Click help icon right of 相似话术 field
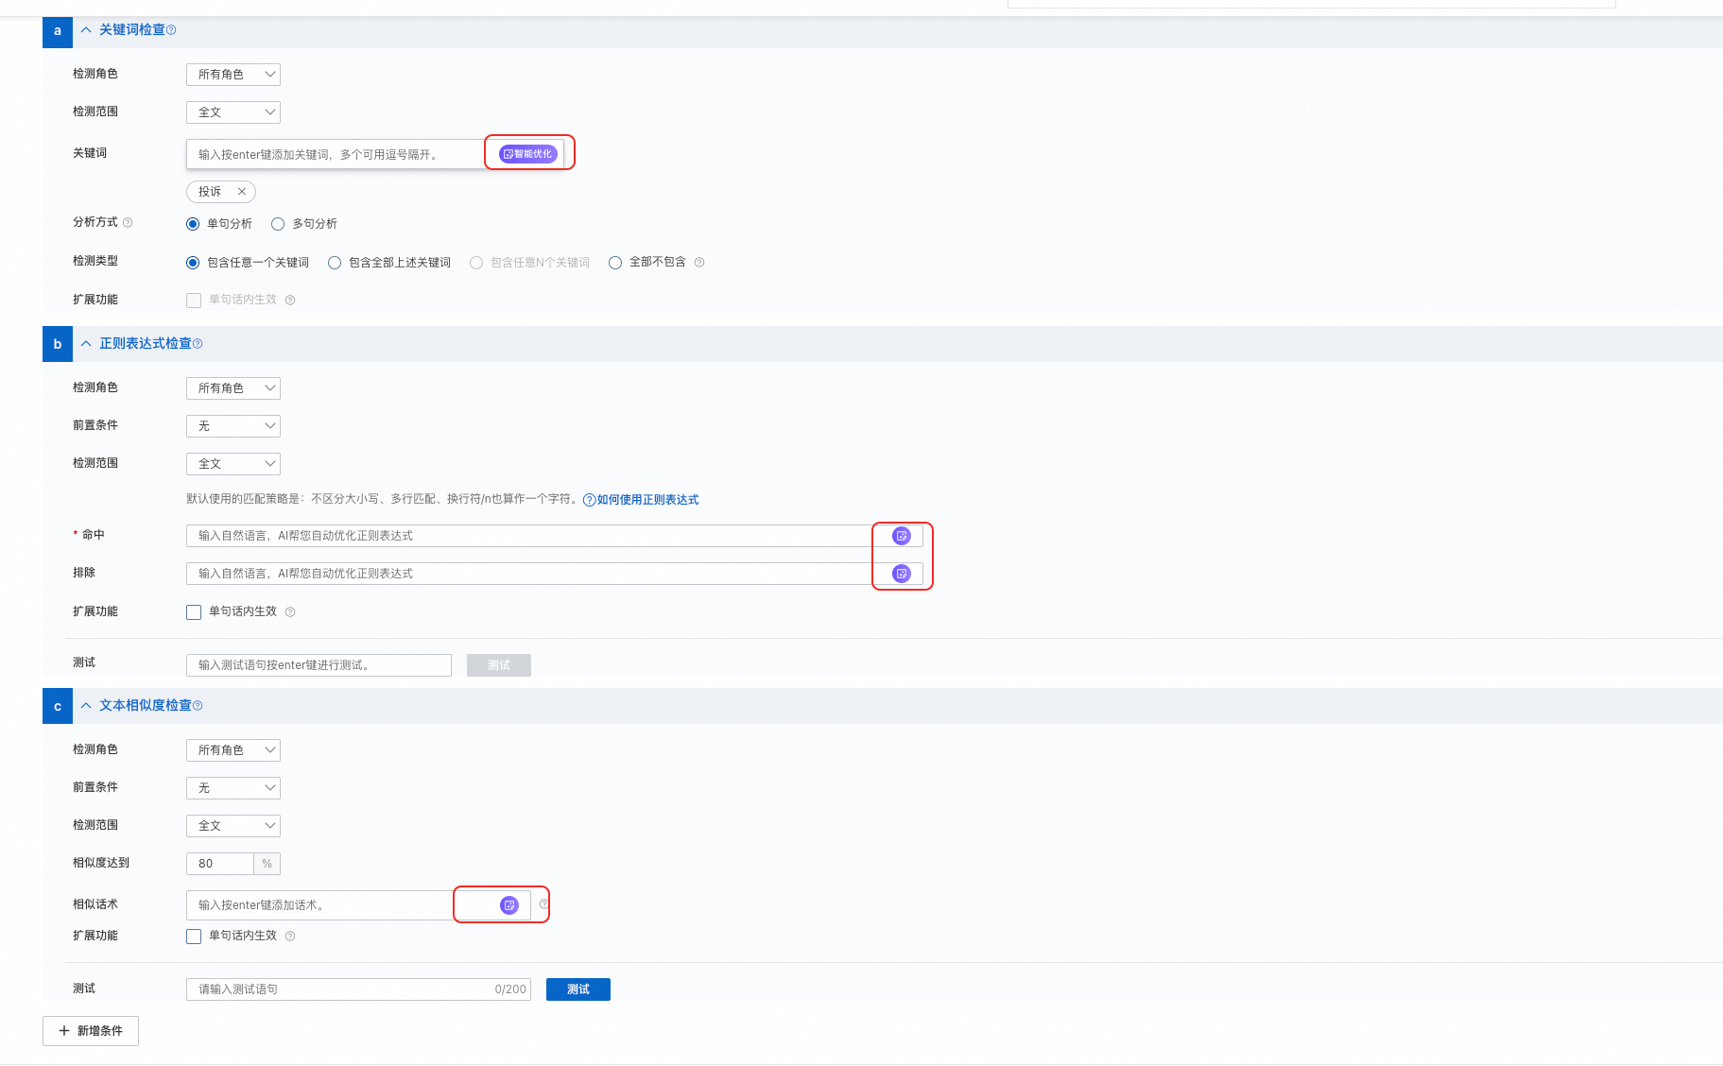The height and width of the screenshot is (1066, 1723). tap(543, 904)
